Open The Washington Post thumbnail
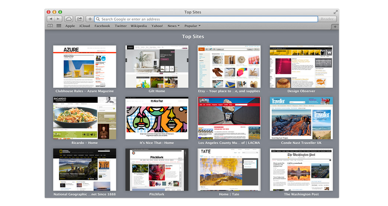 [x=301, y=170]
